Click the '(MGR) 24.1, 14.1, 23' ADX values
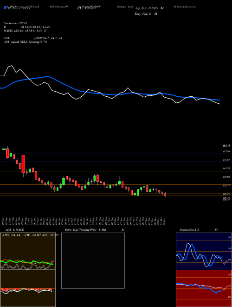 [48, 38]
